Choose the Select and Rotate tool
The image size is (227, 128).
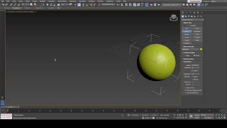pos(51,5)
